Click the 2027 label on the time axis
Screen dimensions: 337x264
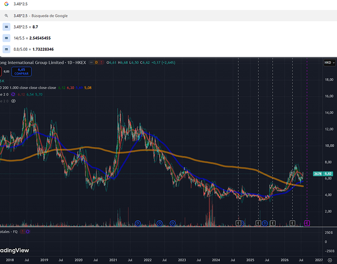(x=319, y=260)
